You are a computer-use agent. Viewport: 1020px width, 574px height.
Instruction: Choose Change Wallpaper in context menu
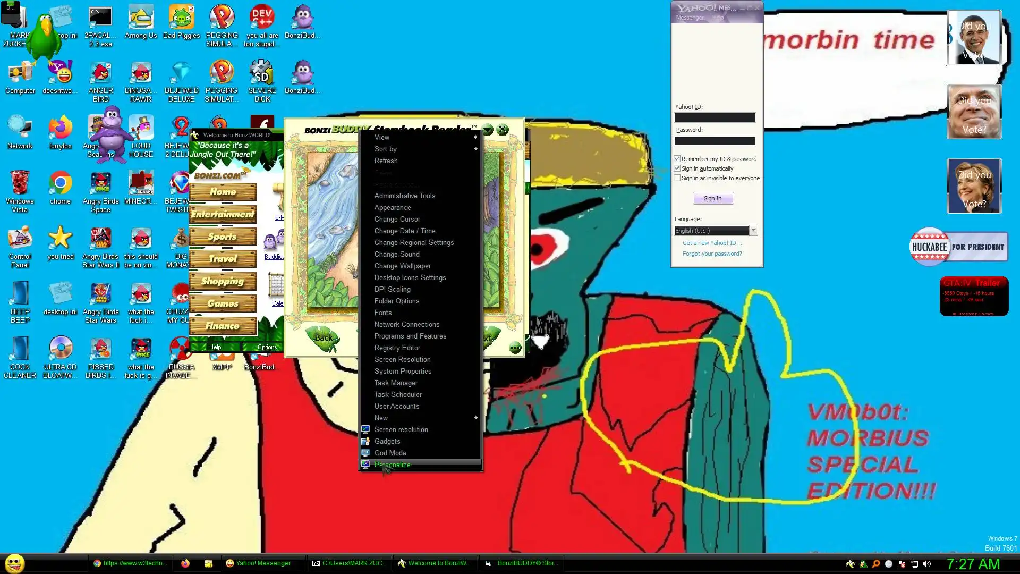click(402, 266)
